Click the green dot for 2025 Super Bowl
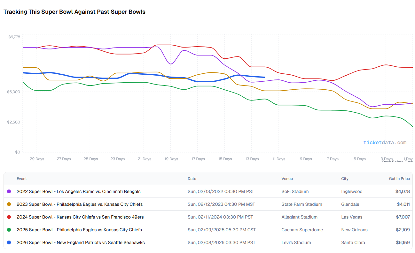 pos(9,230)
